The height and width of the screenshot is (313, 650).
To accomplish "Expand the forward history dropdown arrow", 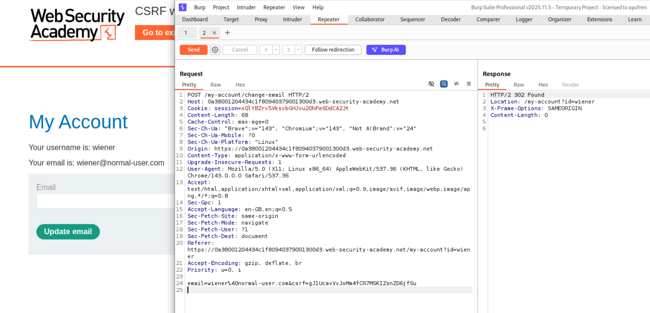I will pyautogui.click(x=298, y=50).
